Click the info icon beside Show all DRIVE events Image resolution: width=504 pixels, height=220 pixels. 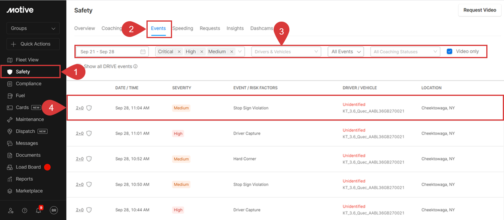(135, 66)
